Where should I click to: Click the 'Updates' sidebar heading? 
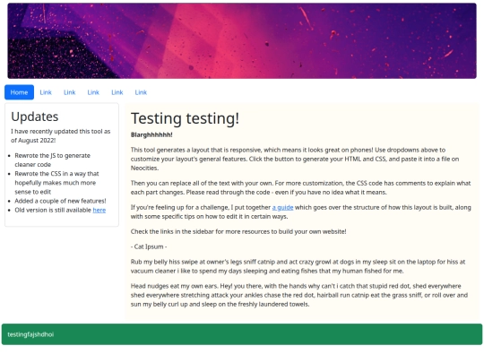point(35,117)
